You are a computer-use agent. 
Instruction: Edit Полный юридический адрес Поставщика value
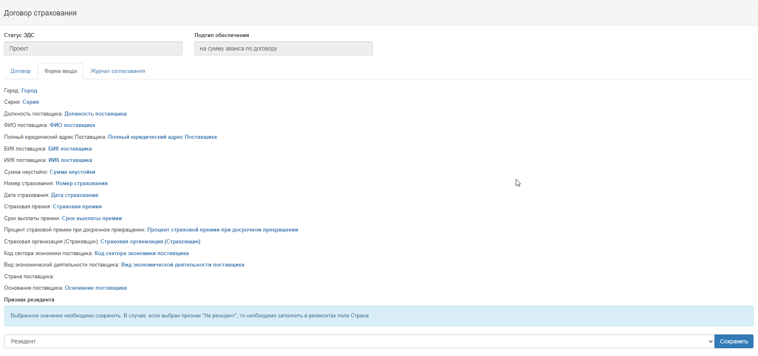(x=162, y=137)
